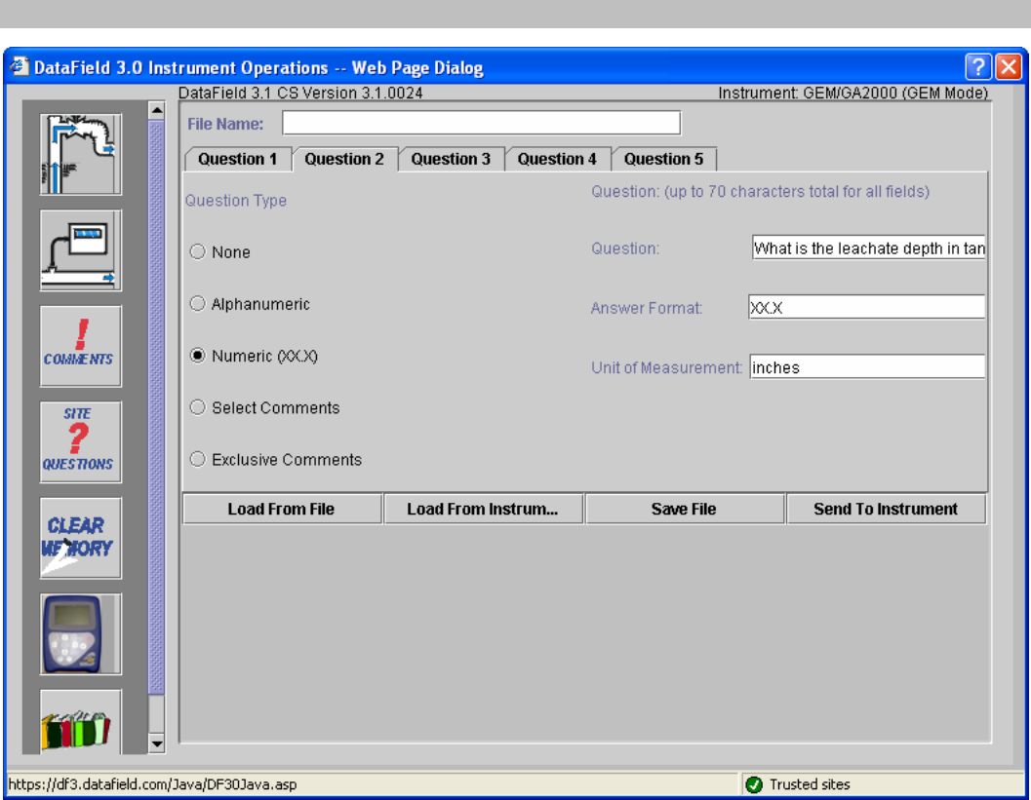Click the Load From Instrument button
1031x800 pixels.
tap(483, 509)
